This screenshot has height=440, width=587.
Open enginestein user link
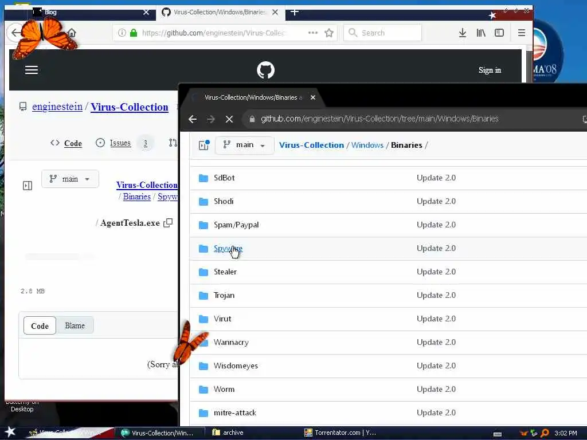57,107
